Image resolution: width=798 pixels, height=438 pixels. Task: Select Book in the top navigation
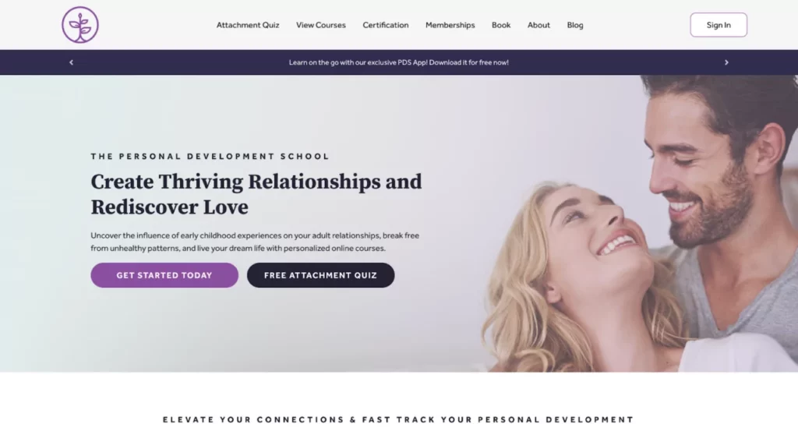click(501, 25)
